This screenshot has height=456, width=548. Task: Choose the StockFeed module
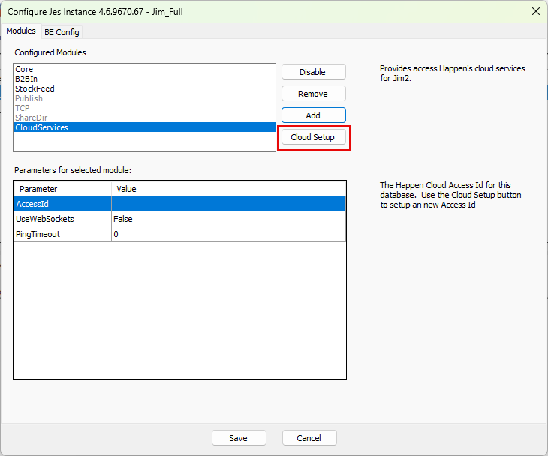[35, 88]
